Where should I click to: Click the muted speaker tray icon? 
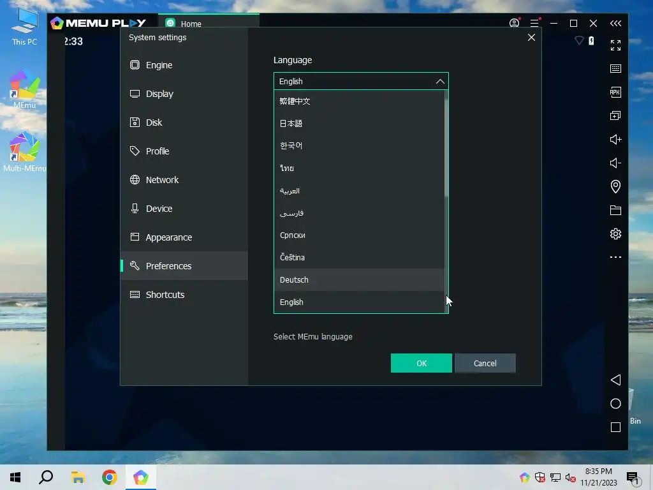tap(570, 477)
